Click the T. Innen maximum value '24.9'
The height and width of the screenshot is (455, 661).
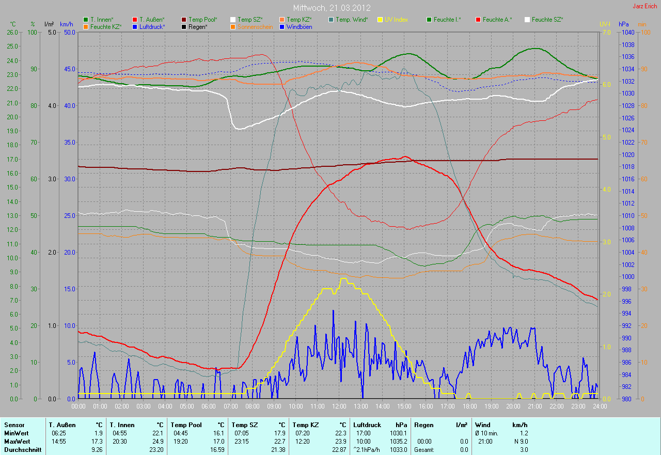[x=158, y=442]
